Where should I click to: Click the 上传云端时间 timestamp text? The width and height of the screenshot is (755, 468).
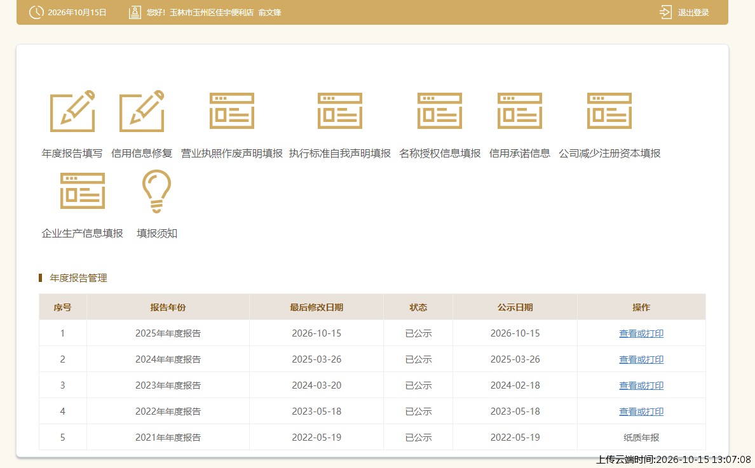coord(673,459)
